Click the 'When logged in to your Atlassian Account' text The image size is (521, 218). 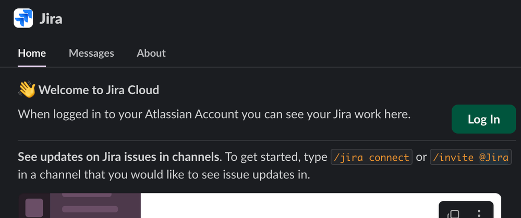(128, 114)
